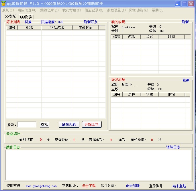196x191 pixels.
Task: Open the 帮助(H) menu
Action: click(158, 10)
